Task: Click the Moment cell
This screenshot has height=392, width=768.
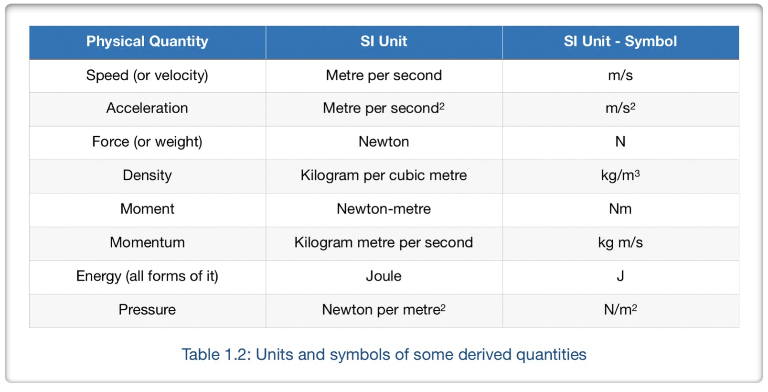Action: 147,209
